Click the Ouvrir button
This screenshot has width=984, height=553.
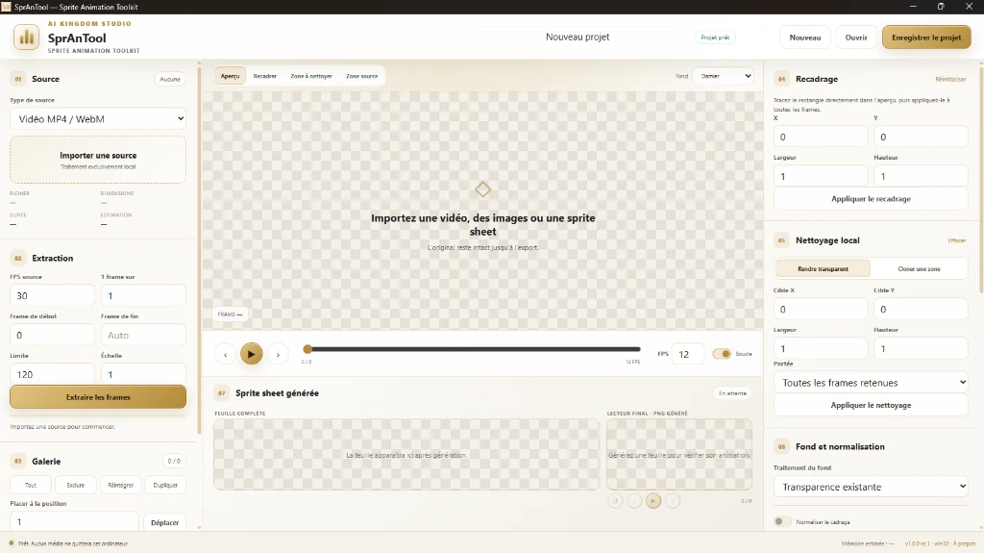tap(856, 38)
